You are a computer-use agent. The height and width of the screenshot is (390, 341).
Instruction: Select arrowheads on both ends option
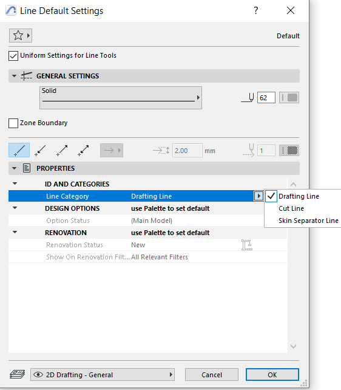click(83, 150)
